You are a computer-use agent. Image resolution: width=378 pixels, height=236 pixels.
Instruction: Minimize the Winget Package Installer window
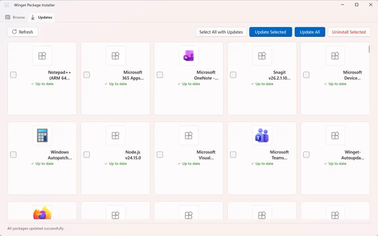click(342, 4)
